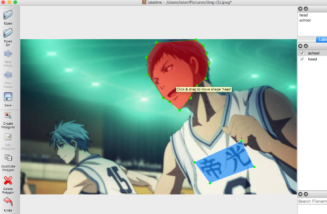Select 'head' row in polygon labels list
327x214 pixels.
pyautogui.click(x=312, y=59)
